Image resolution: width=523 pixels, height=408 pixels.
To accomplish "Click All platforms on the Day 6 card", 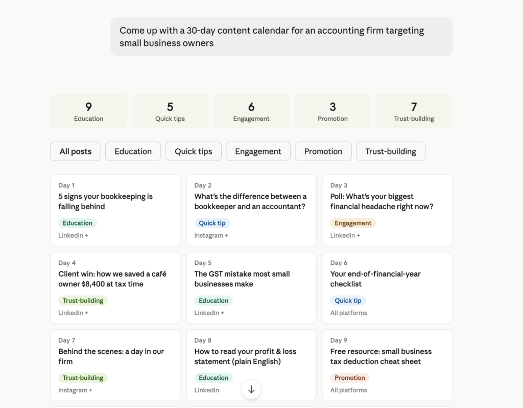I will [x=348, y=312].
